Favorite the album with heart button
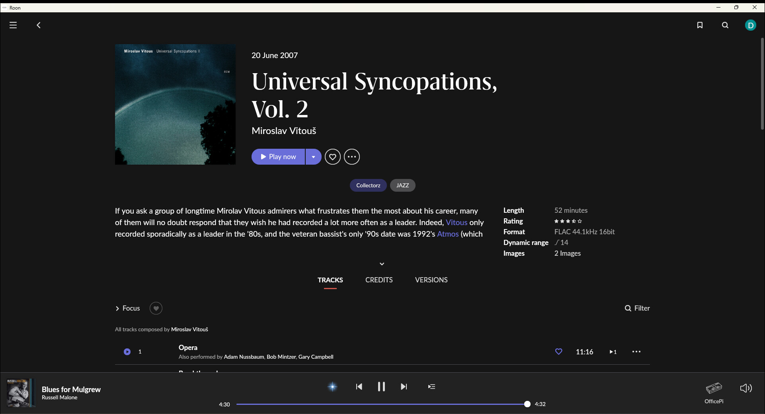Image resolution: width=765 pixels, height=414 pixels. point(333,157)
